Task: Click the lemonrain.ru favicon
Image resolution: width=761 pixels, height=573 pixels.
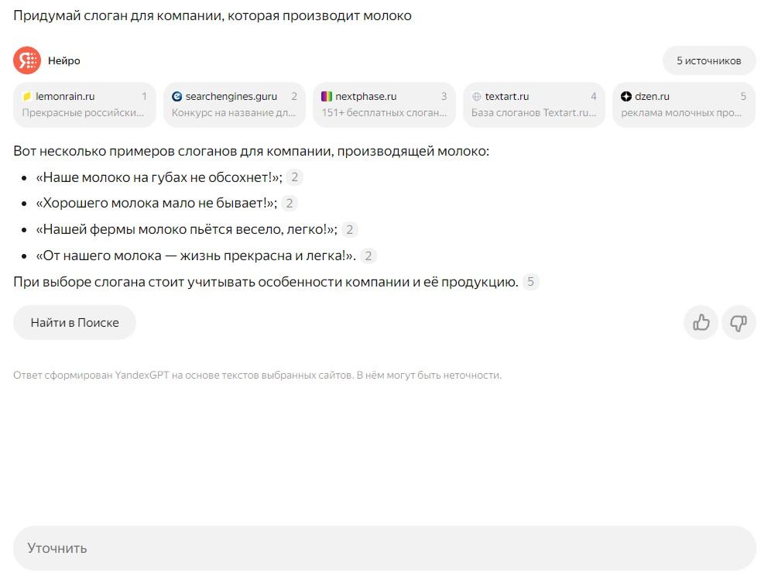Action: pyautogui.click(x=28, y=95)
